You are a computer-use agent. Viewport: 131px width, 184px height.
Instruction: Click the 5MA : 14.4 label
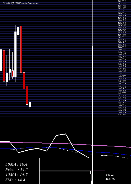pyautogui.click(x=15, y=180)
